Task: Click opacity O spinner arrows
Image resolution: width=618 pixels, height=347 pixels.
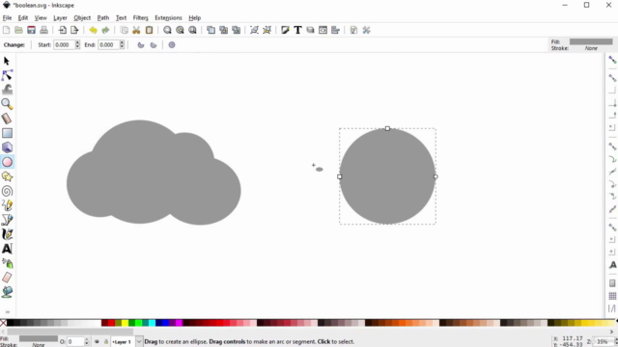Action: [x=87, y=342]
